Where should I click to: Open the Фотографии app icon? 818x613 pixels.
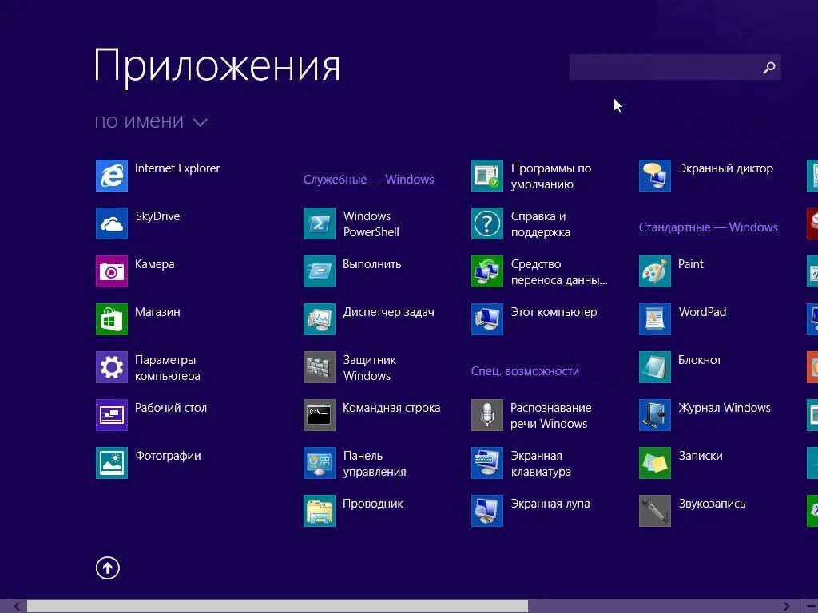[112, 463]
